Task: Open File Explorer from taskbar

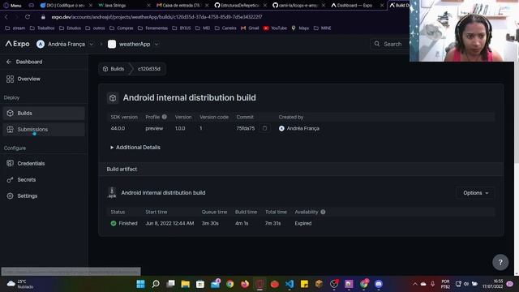Action: coord(186,284)
